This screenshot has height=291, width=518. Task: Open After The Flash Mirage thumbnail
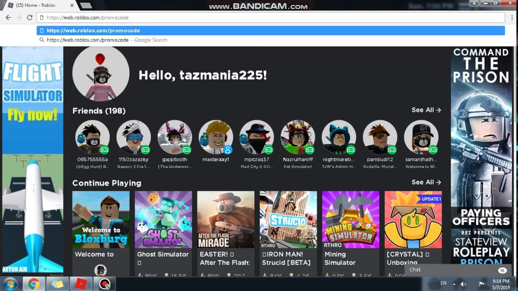[226, 219]
